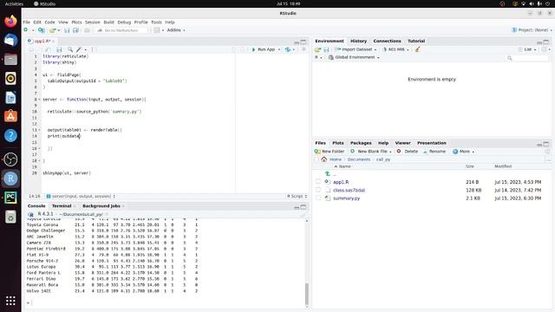Open the R language selector in Environment
The image size is (555, 312).
coord(318,57)
